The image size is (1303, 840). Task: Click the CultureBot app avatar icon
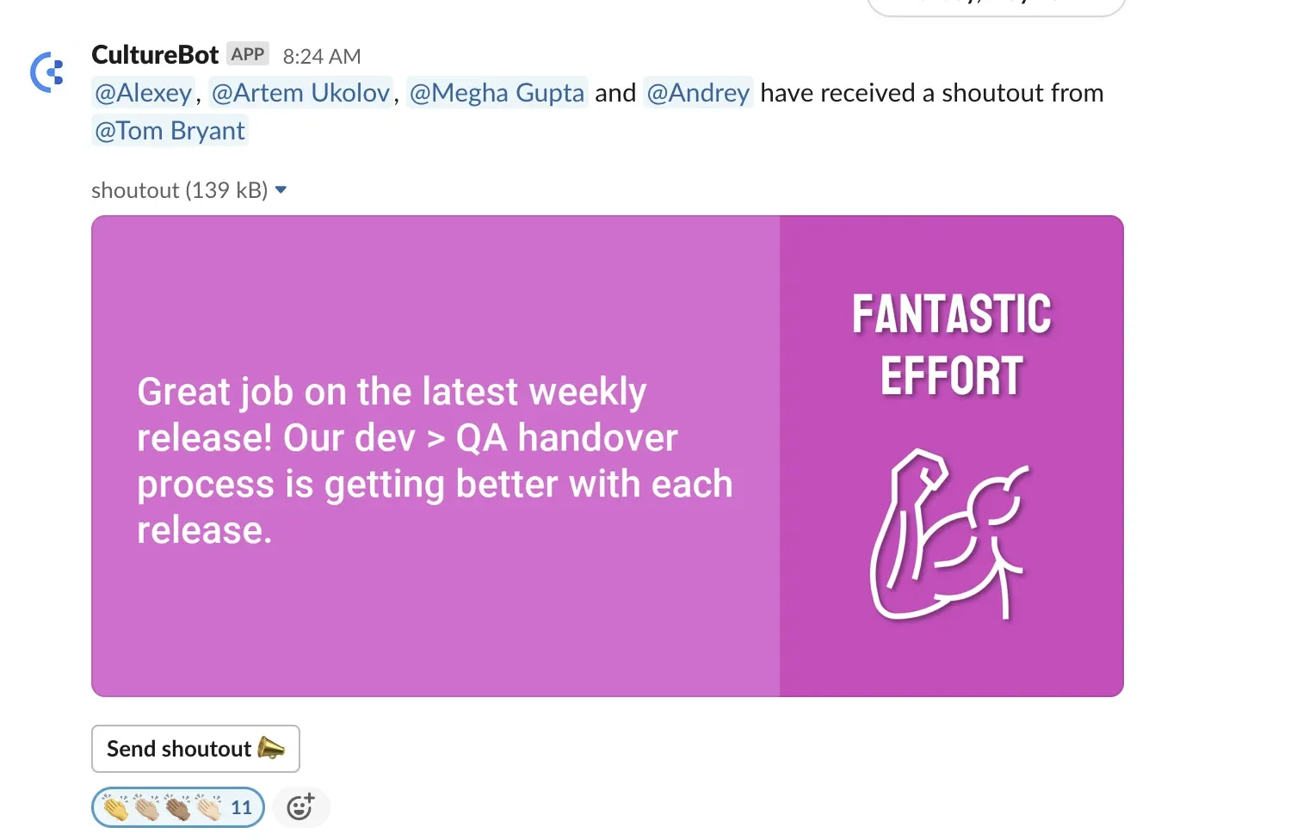point(47,72)
